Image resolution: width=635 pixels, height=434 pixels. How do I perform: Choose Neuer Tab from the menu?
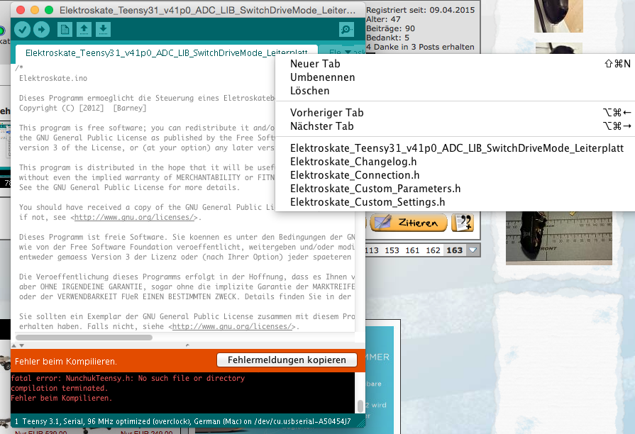coord(455,64)
